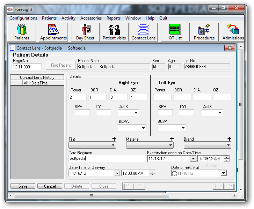Open the Window menu
The image size is (254, 209).
pos(133,18)
